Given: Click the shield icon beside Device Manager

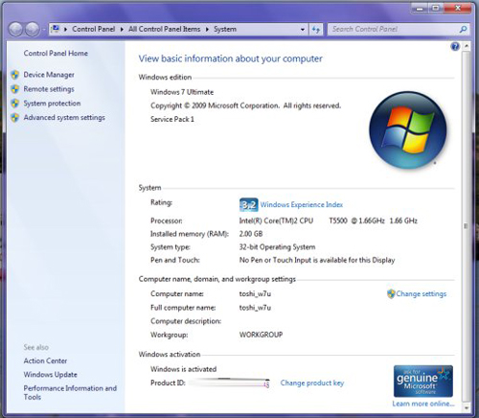Looking at the screenshot, I should [15, 75].
